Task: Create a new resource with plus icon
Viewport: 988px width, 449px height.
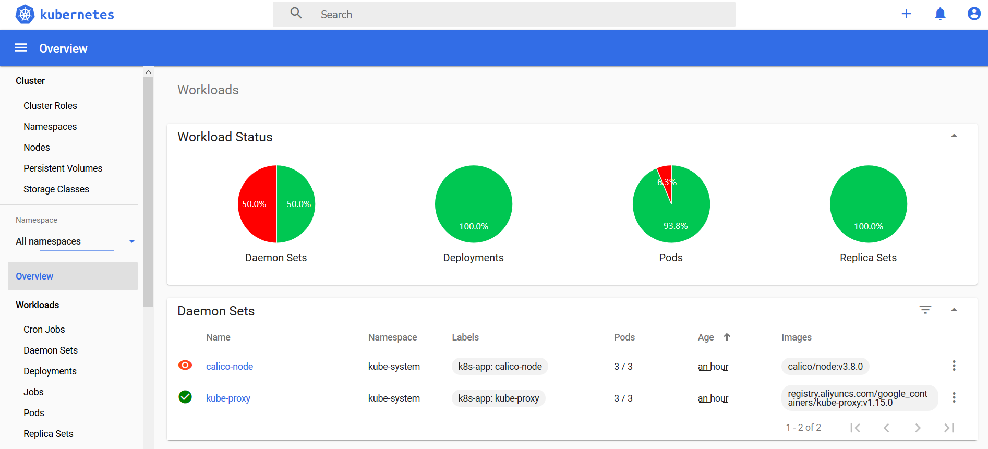Action: [x=906, y=14]
